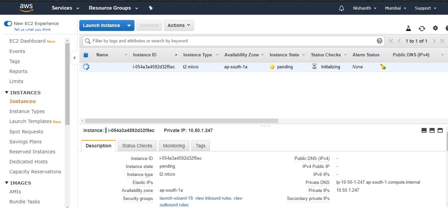This screenshot has width=448, height=210.
Task: Open the launch-wizard-19 security group link
Action: pos(176,198)
